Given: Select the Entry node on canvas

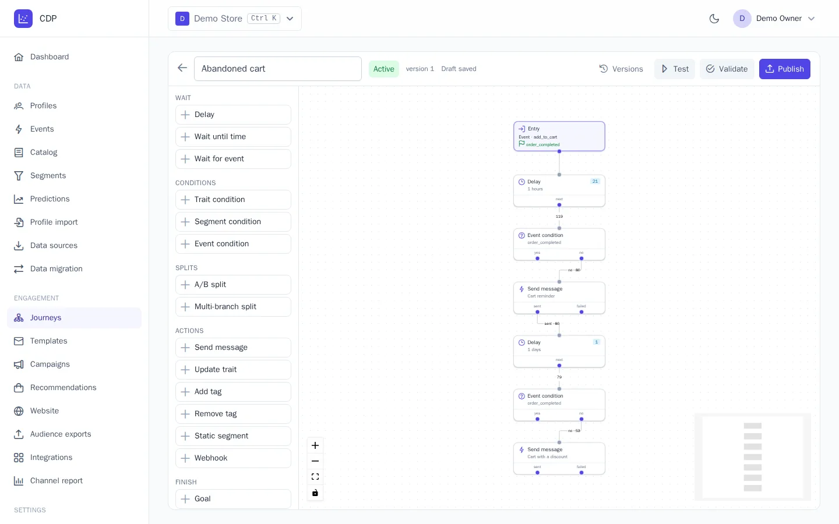Looking at the screenshot, I should click(559, 136).
